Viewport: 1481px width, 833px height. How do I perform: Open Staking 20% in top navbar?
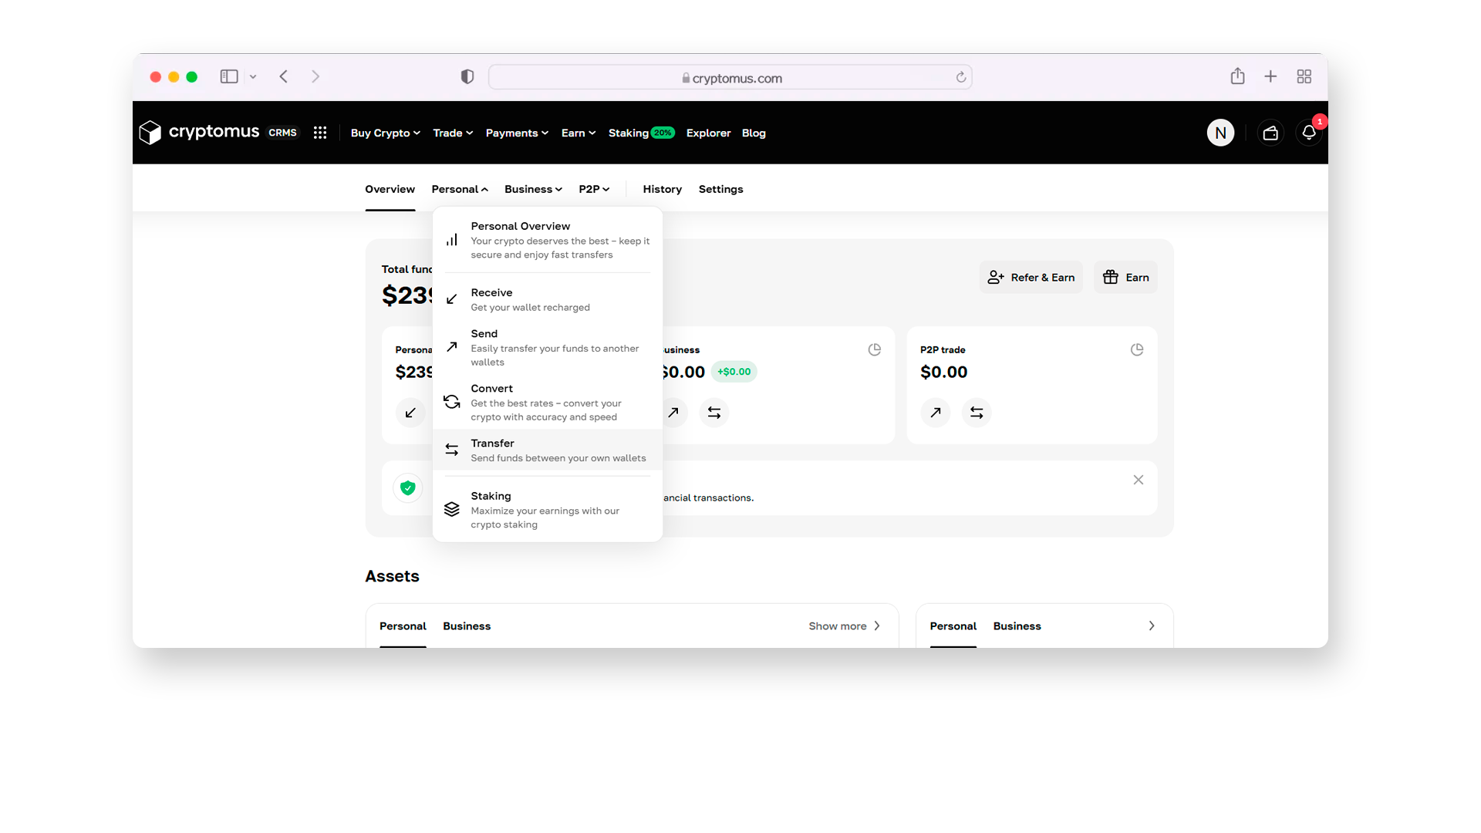641,133
